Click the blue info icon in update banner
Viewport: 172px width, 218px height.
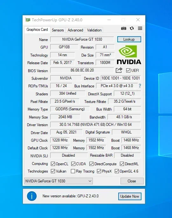click(32, 196)
